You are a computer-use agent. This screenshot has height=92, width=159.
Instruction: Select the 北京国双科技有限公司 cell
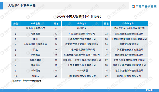[x=129, y=76]
